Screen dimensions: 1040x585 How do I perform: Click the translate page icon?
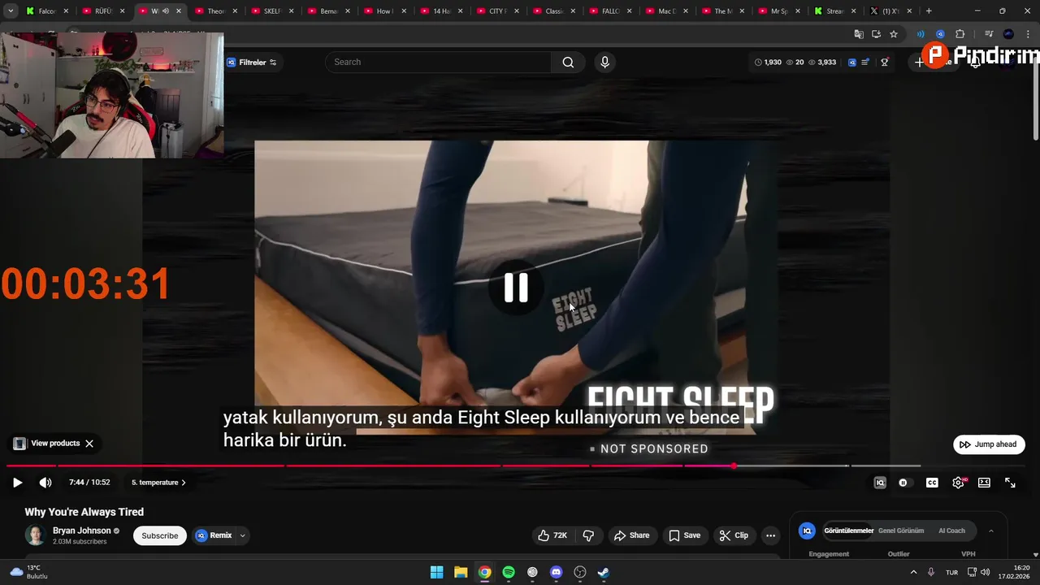(859, 34)
